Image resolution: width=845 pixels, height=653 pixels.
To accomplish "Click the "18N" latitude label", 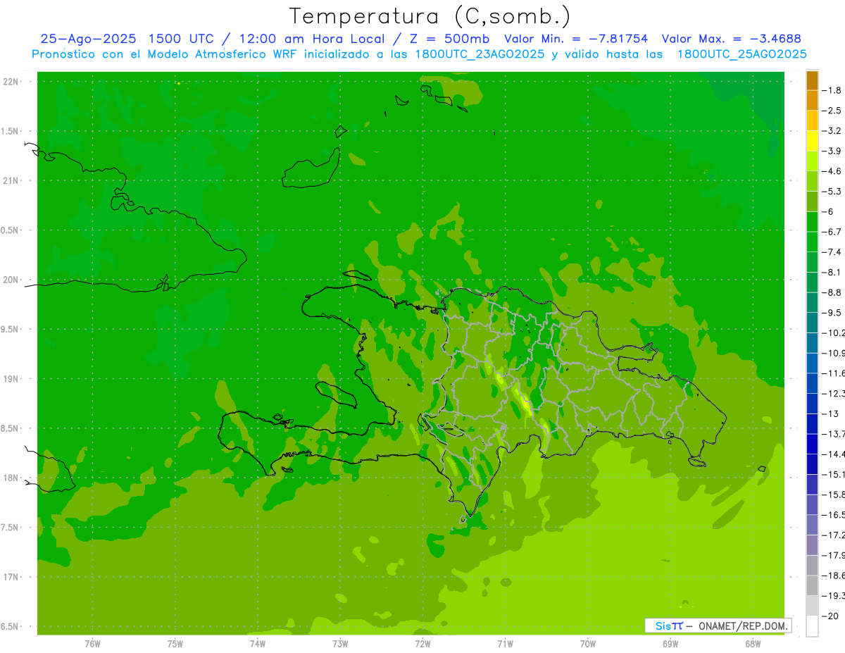I will [11, 478].
